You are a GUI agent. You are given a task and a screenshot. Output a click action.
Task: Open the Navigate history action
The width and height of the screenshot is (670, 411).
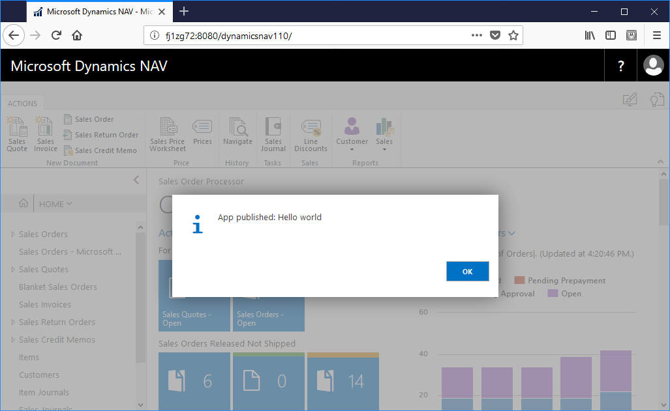click(237, 132)
